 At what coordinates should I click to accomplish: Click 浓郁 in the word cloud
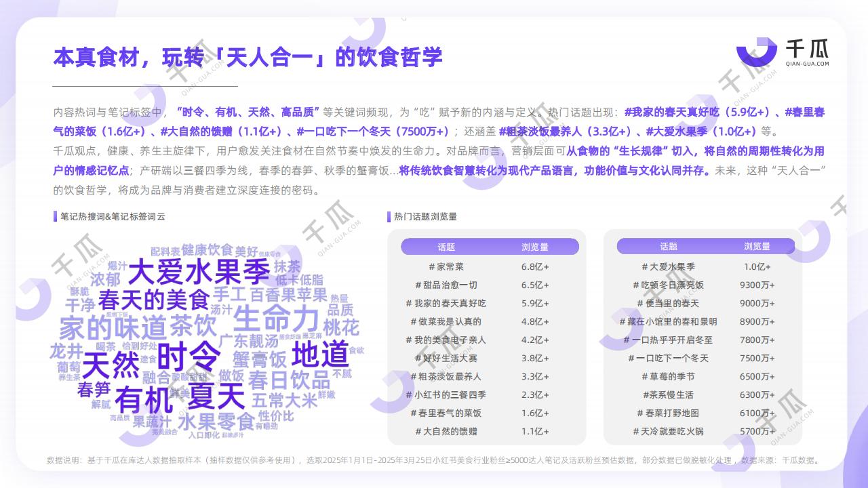[105, 279]
